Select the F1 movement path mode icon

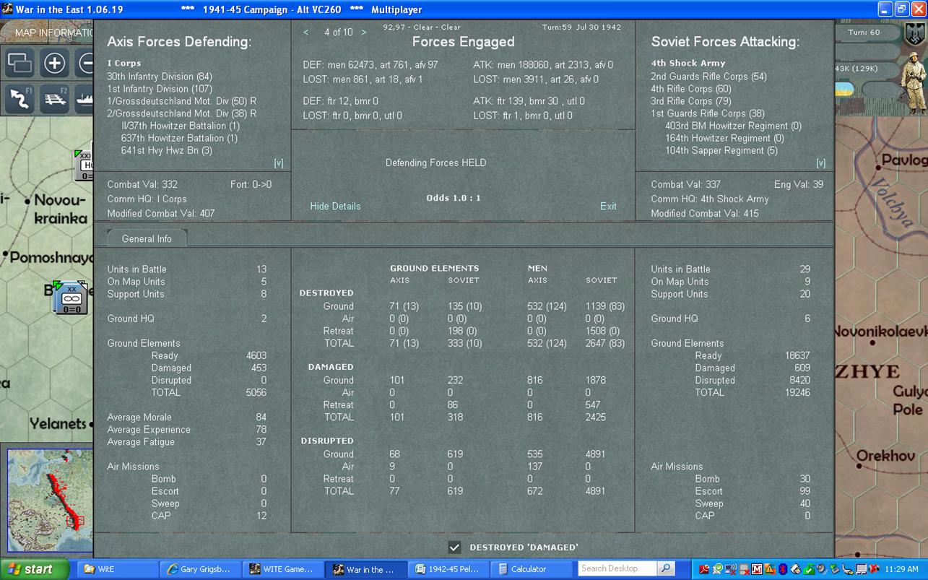pyautogui.click(x=20, y=99)
